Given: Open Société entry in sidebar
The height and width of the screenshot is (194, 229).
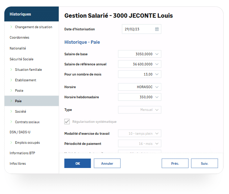Looking at the screenshot, I should tap(21, 112).
